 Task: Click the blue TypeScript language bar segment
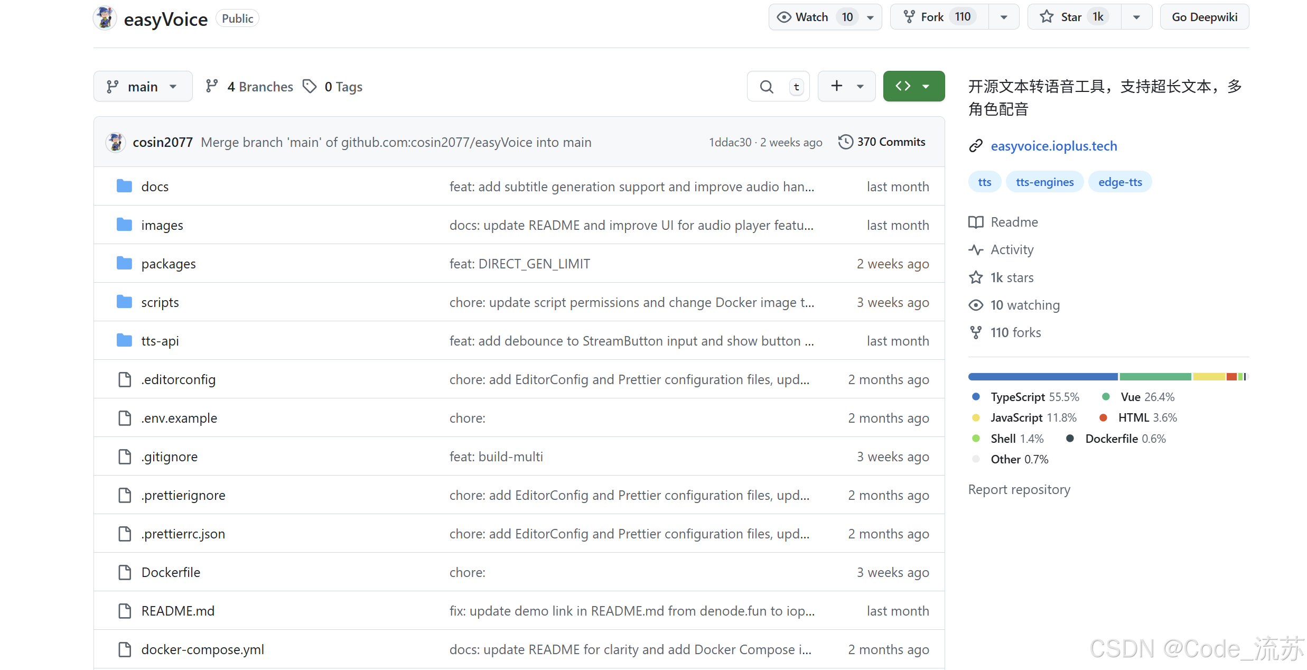click(1042, 377)
